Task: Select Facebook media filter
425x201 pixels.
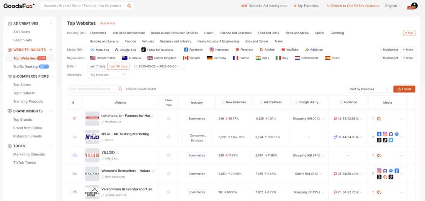Action: (x=193, y=50)
